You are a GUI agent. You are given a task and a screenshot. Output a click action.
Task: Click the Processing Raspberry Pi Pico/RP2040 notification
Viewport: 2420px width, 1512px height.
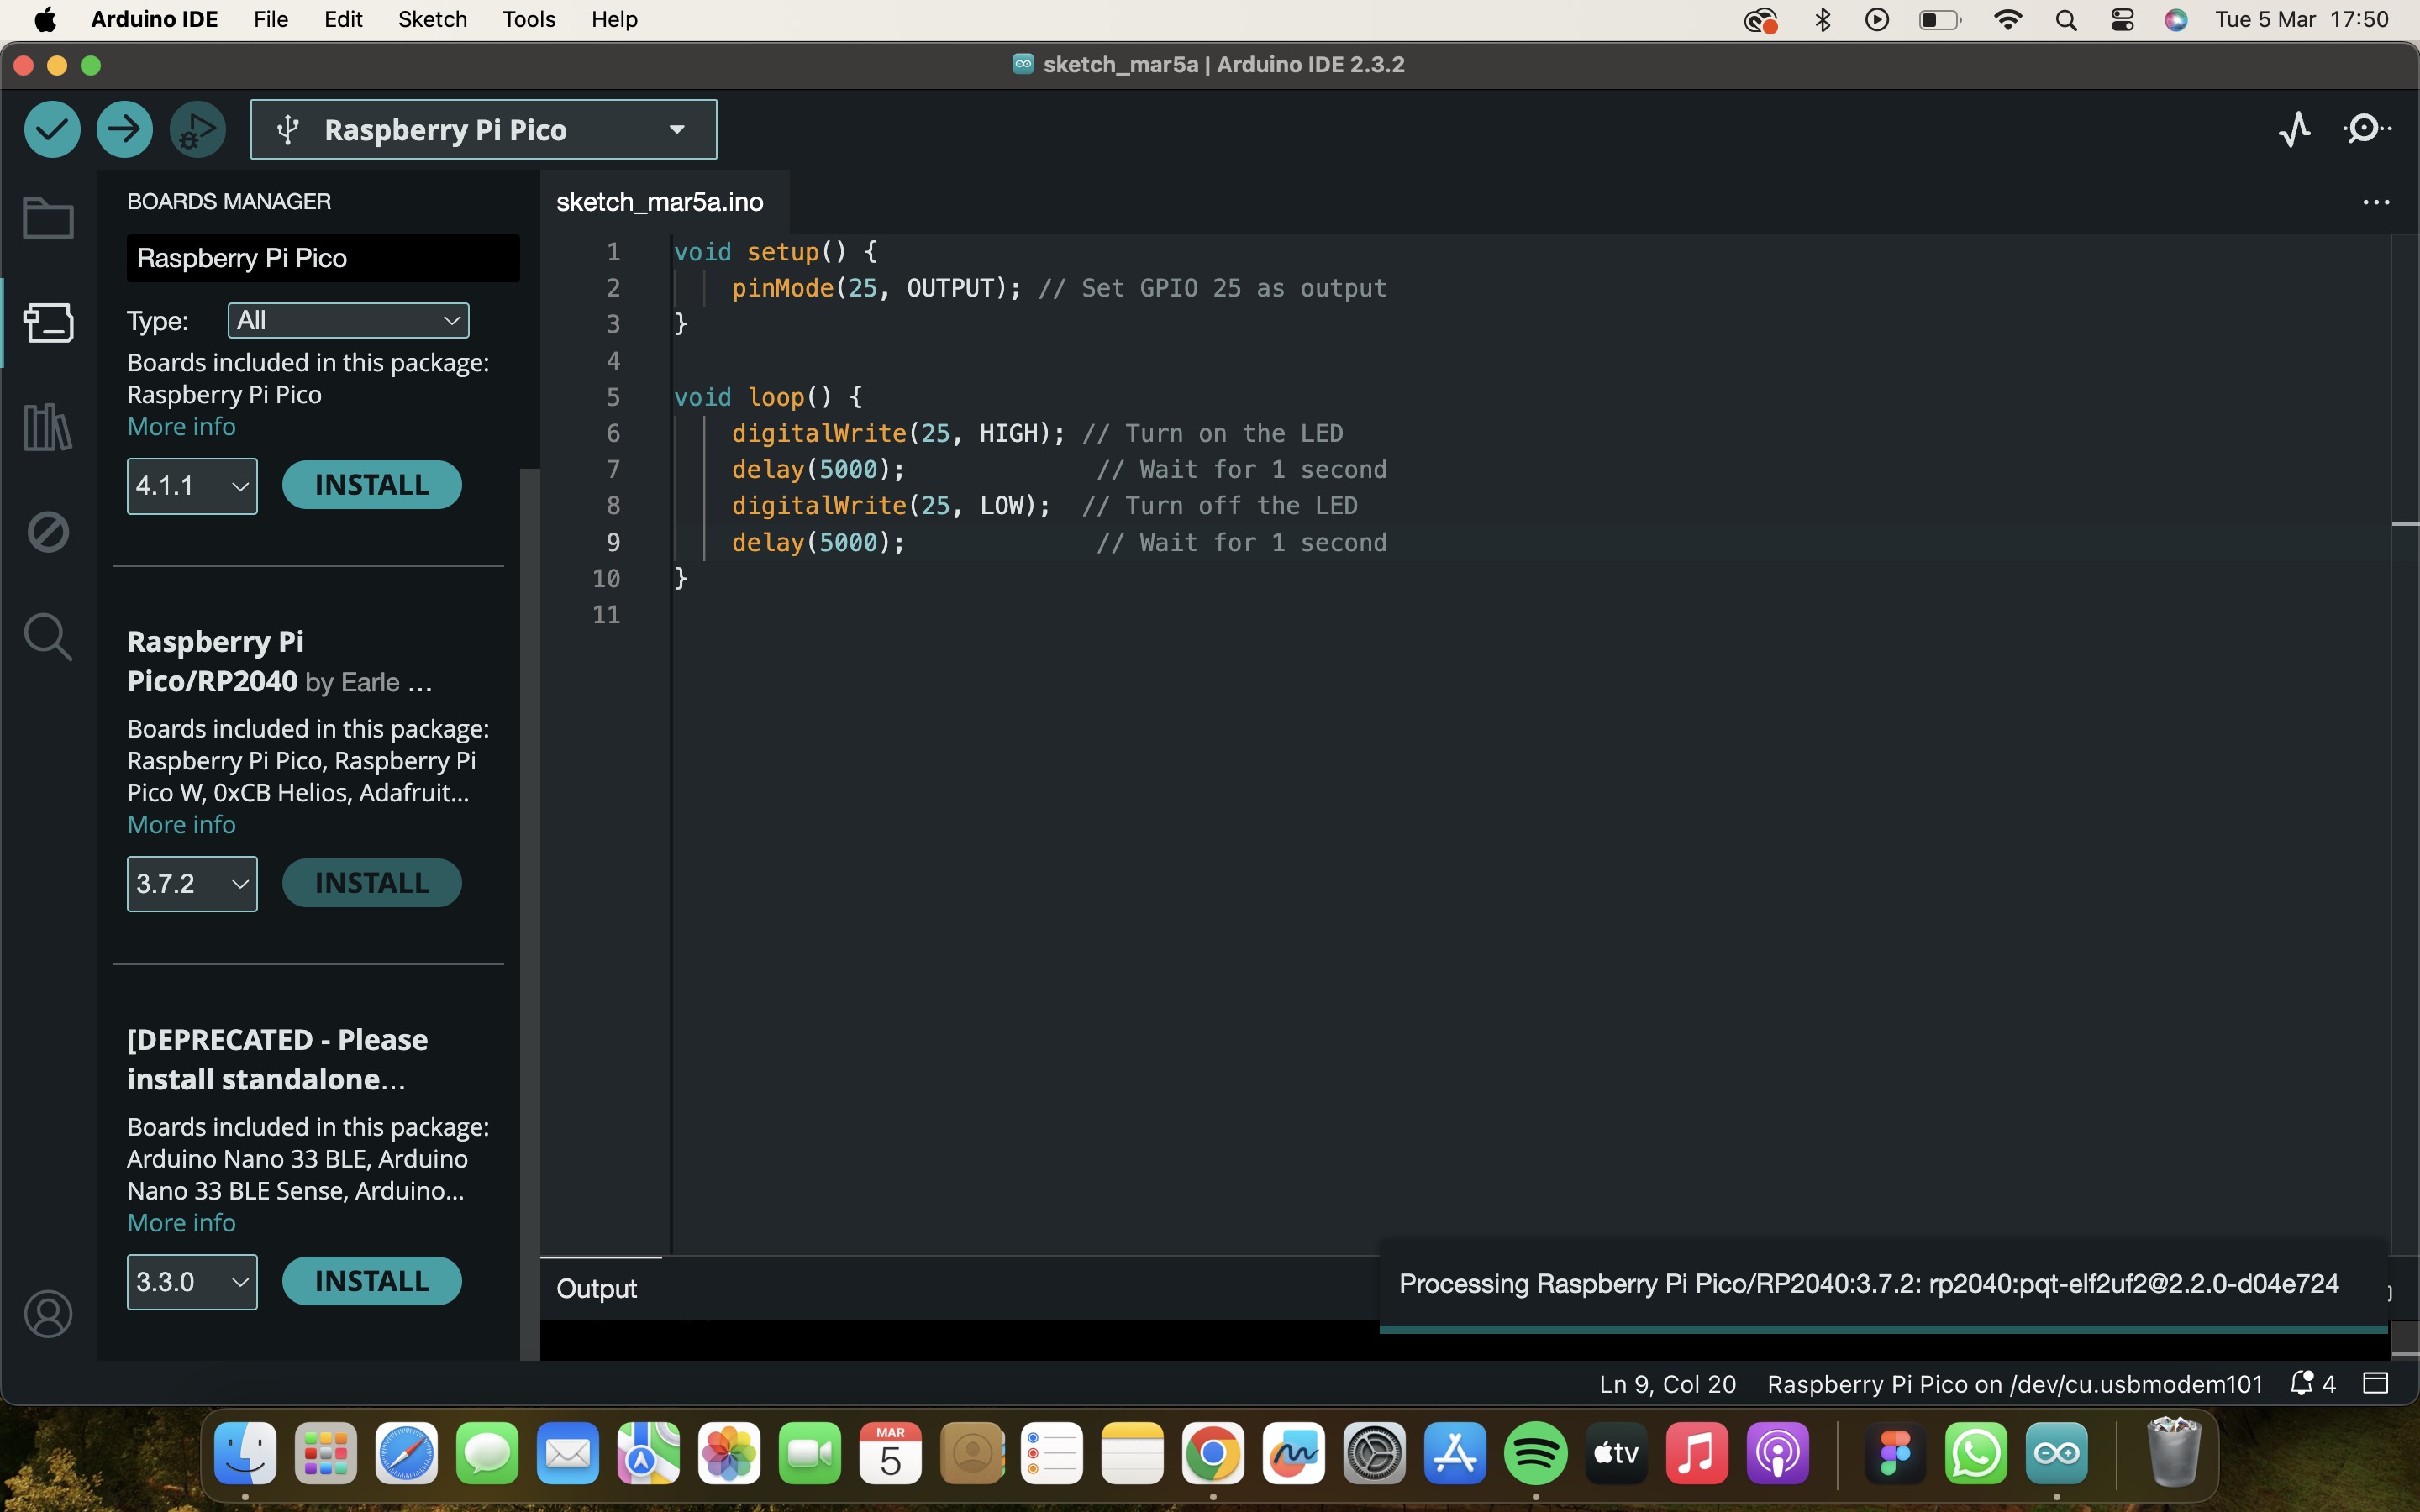coord(1883,1286)
